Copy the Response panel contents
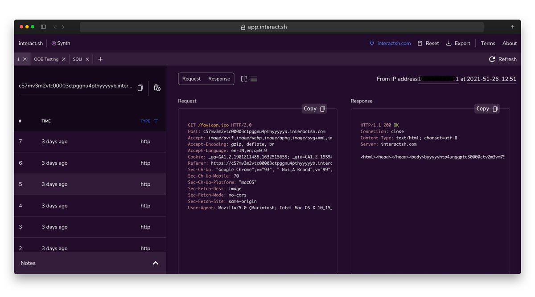Image resolution: width=535 pixels, height=297 pixels. [487, 108]
